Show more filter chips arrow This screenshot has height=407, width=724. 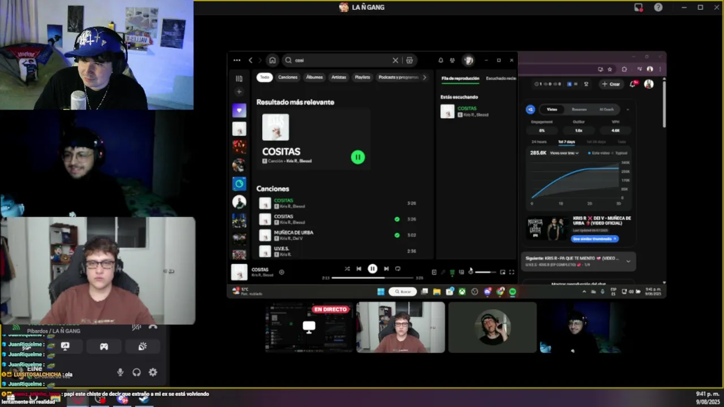425,77
